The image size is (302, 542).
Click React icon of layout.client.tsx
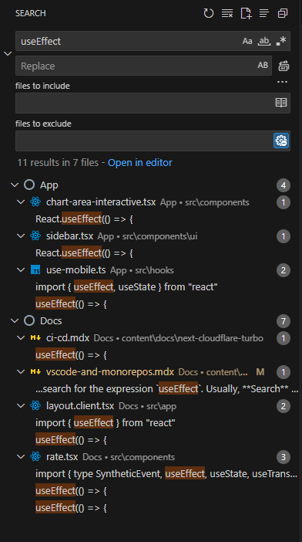pyautogui.click(x=35, y=406)
